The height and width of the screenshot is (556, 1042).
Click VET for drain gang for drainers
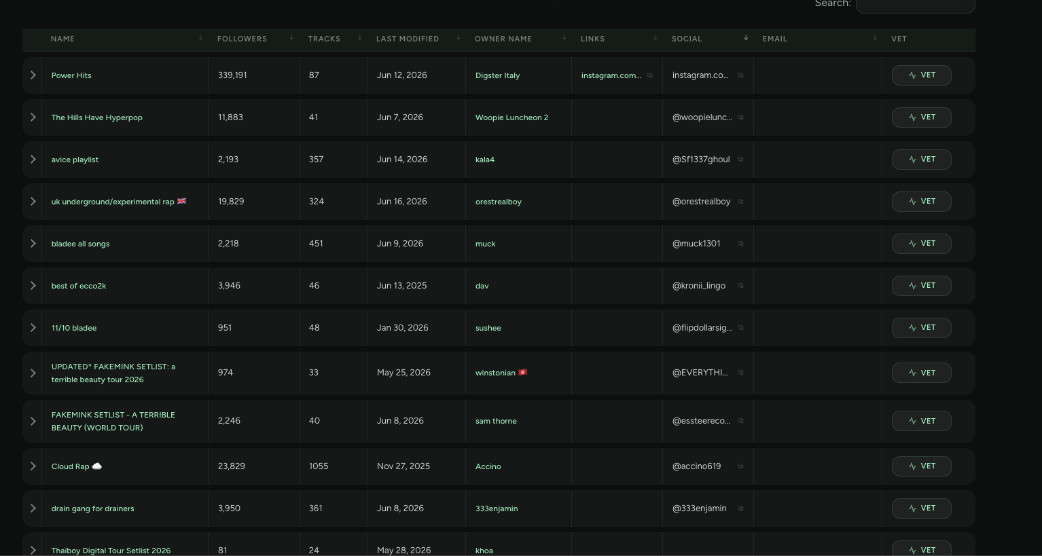click(x=921, y=508)
